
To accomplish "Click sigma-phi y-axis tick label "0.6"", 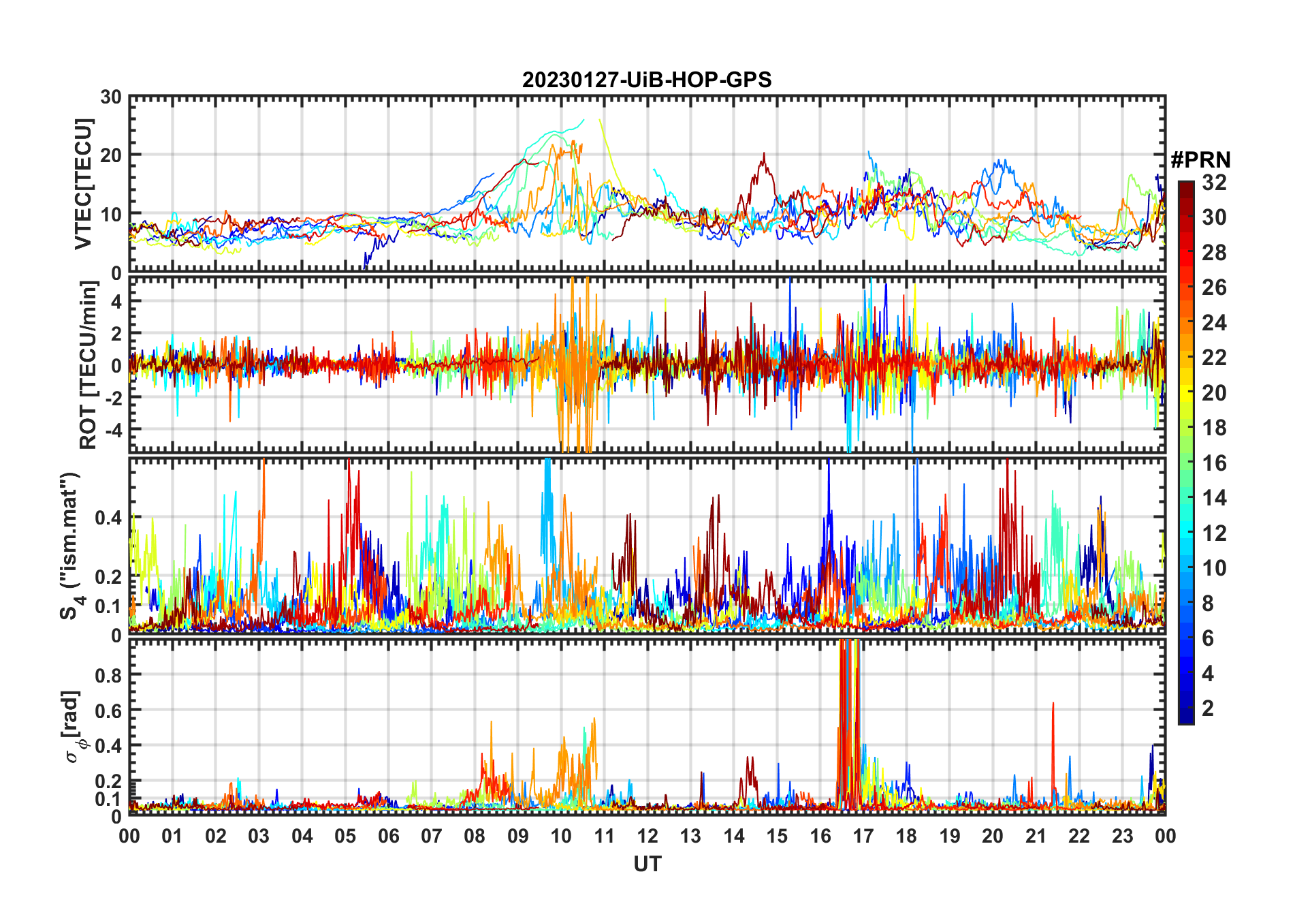I will (x=108, y=710).
